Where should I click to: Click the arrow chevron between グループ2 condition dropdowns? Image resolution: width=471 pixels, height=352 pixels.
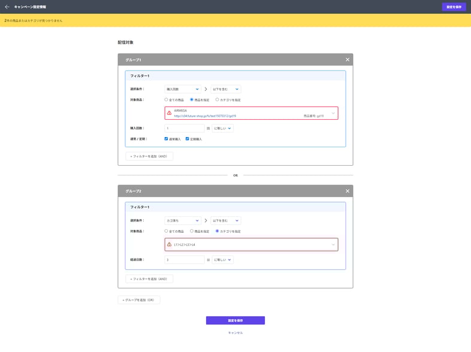tap(206, 220)
